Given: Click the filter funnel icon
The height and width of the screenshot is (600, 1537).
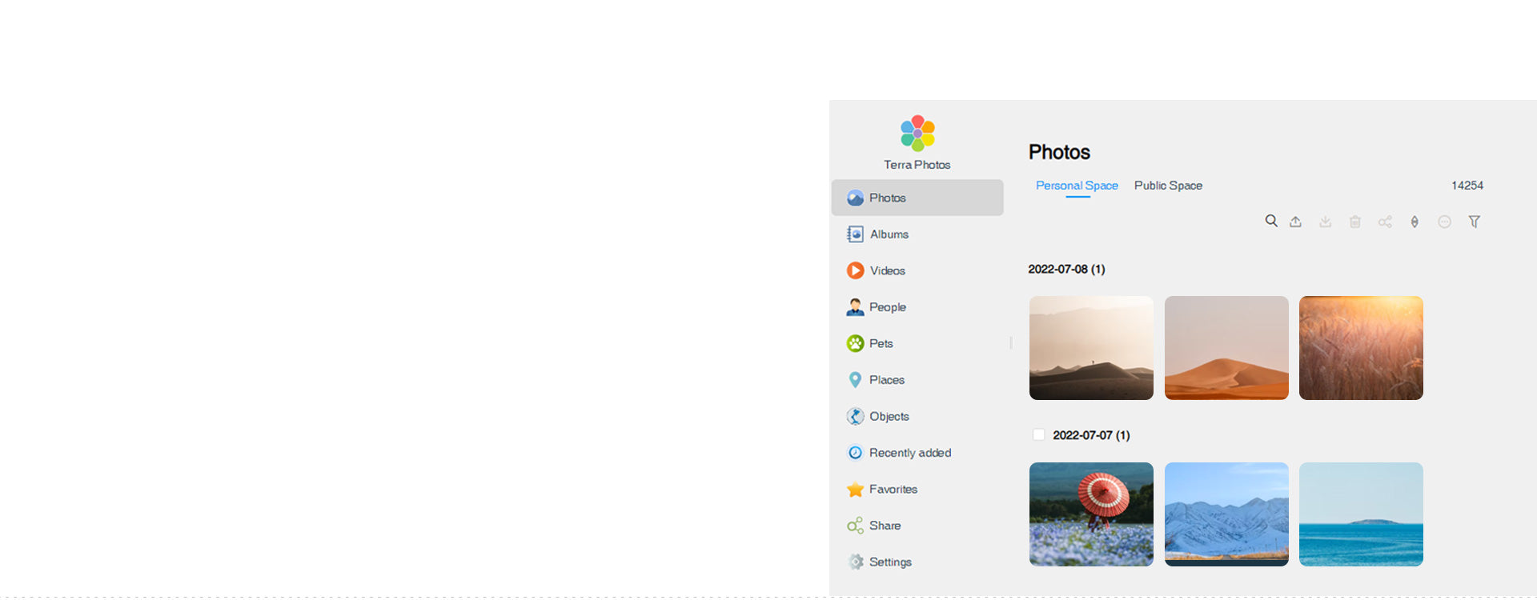Looking at the screenshot, I should point(1474,222).
